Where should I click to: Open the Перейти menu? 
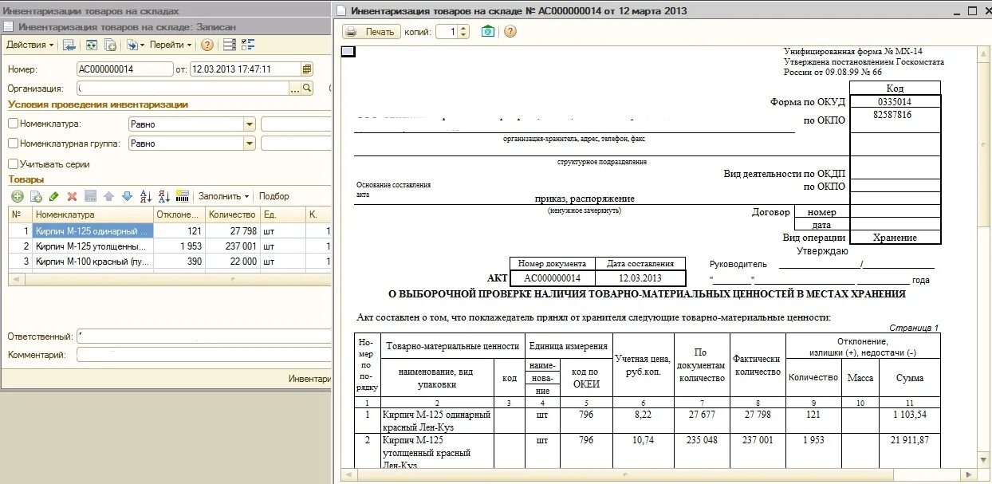coord(171,45)
